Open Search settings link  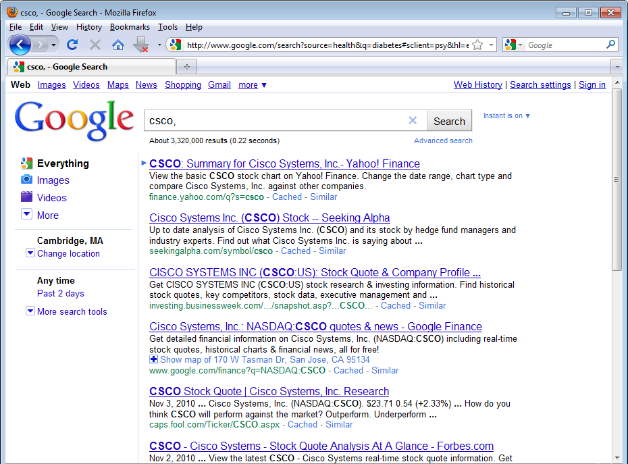pyautogui.click(x=540, y=85)
